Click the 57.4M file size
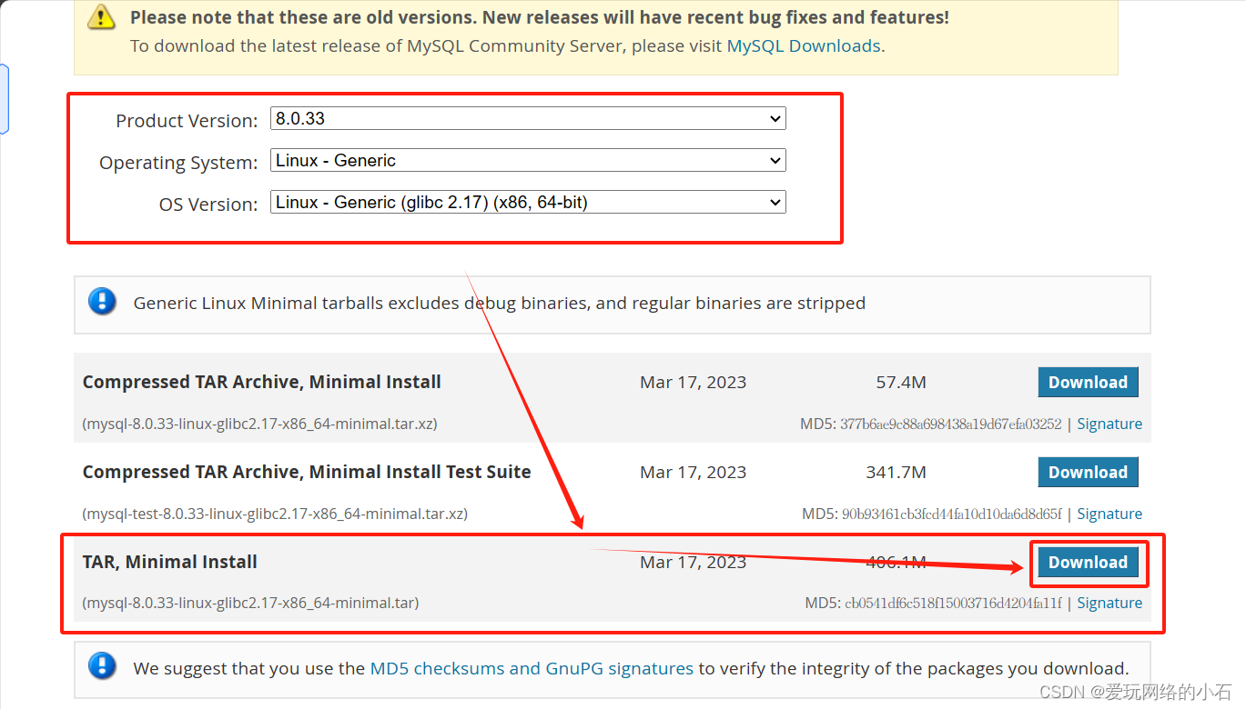This screenshot has height=709, width=1246. tap(901, 383)
